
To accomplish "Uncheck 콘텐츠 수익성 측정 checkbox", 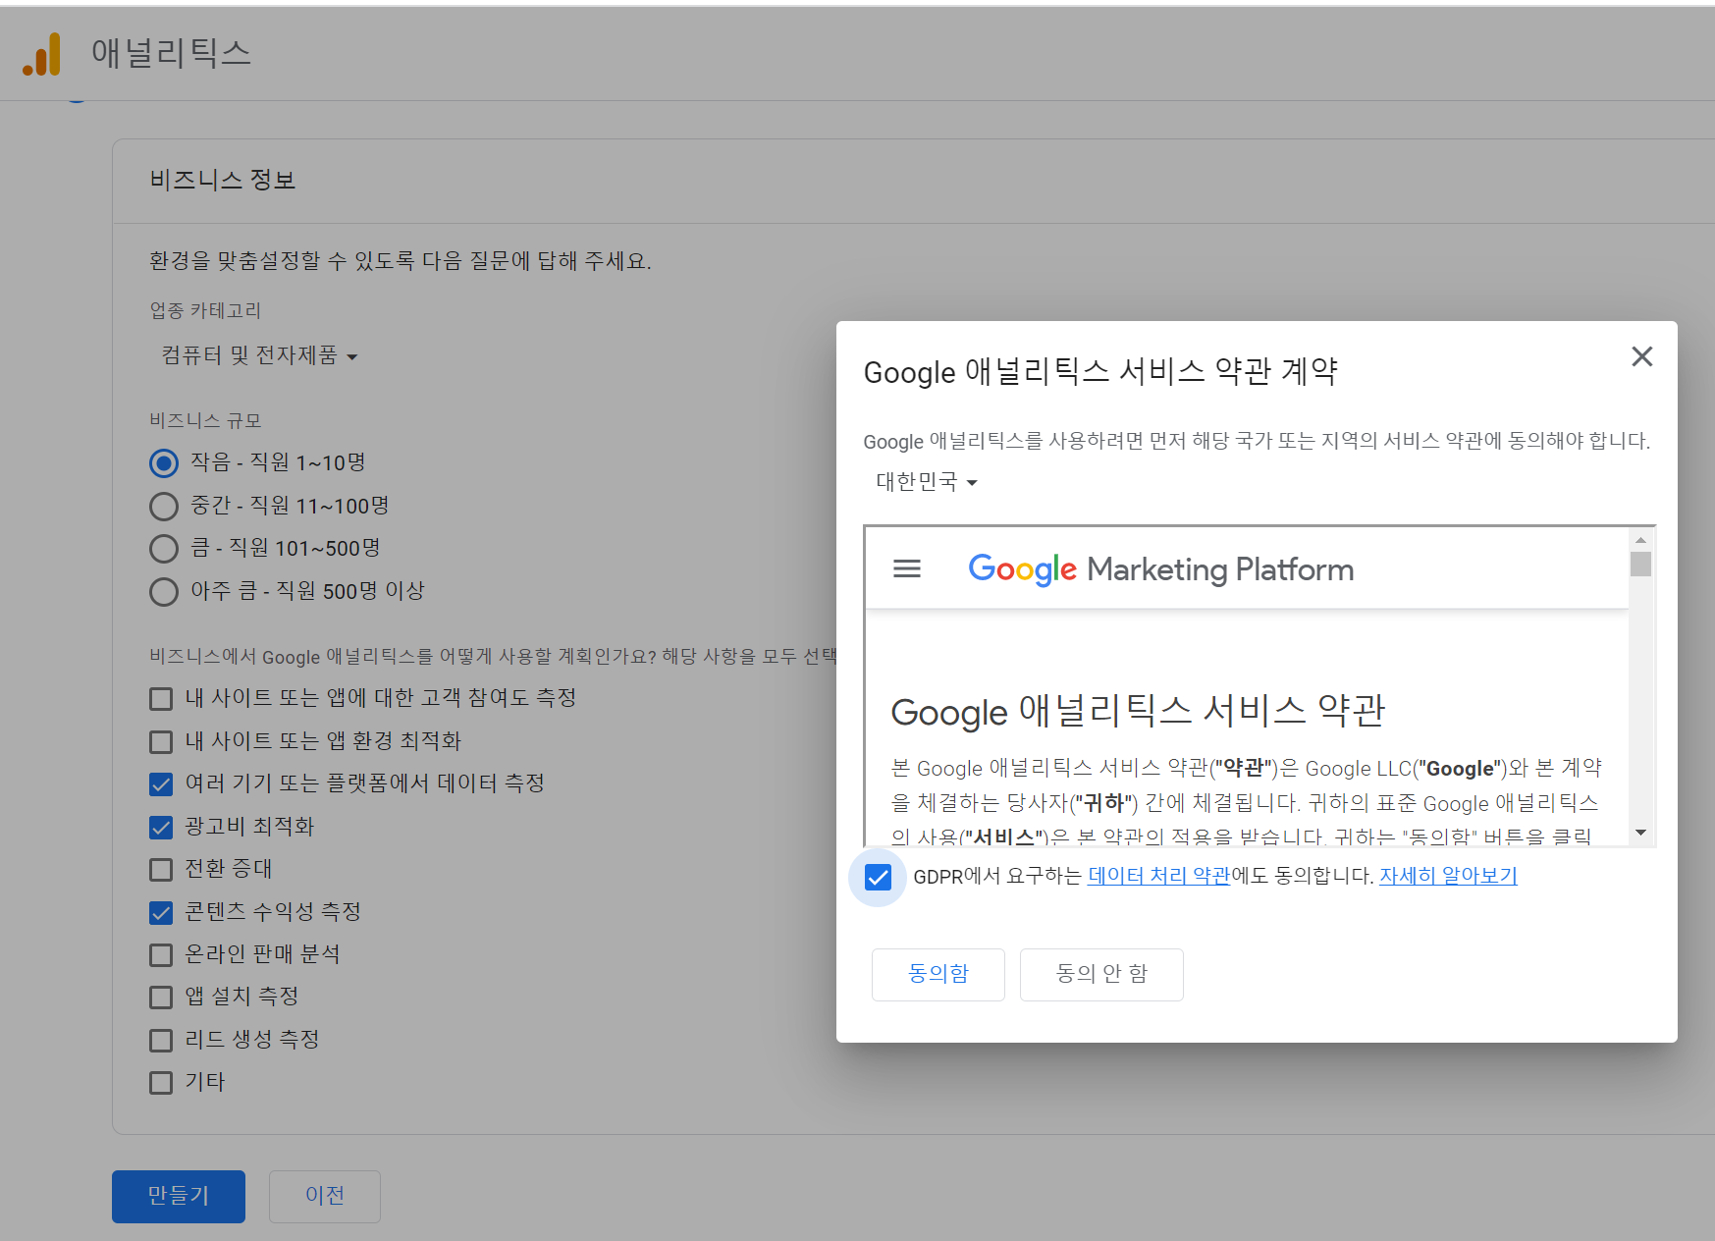I will coord(161,913).
